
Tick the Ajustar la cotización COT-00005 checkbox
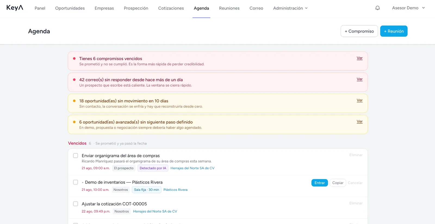click(76, 204)
